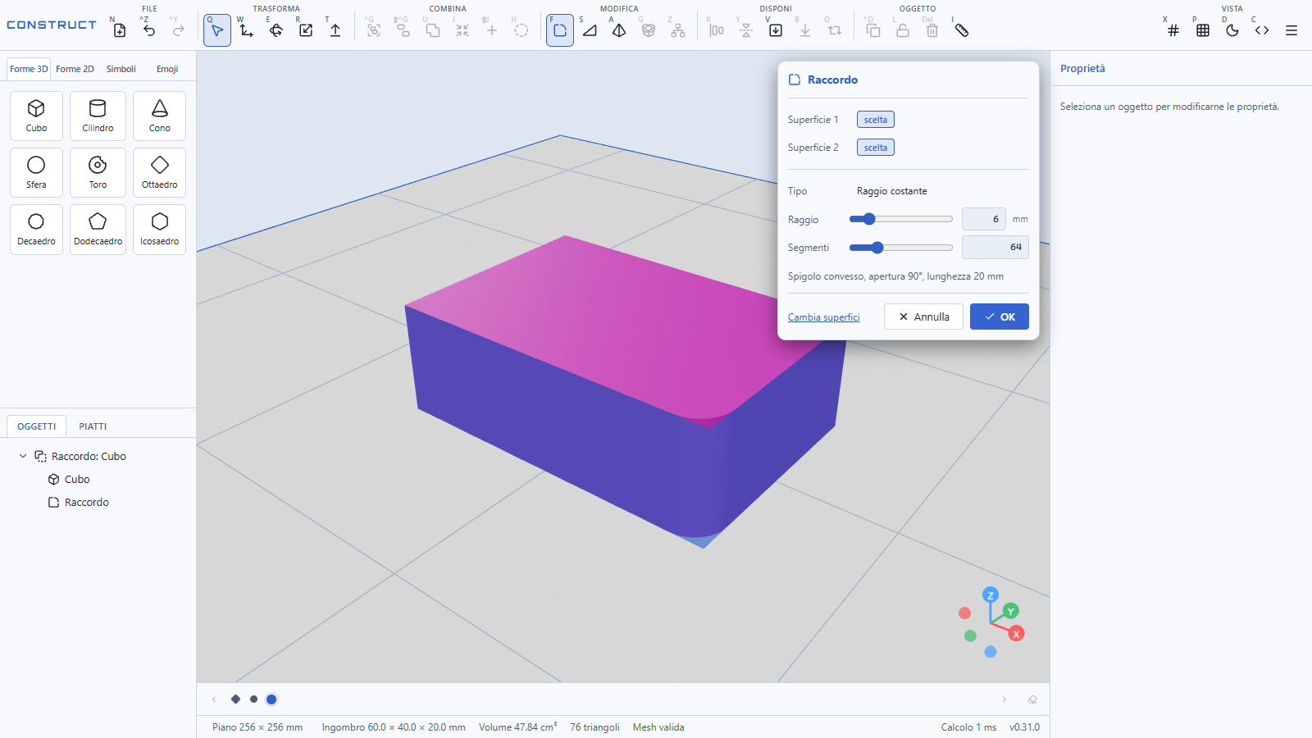The image size is (1312, 738).
Task: Click the new file icon
Action: [x=120, y=30]
